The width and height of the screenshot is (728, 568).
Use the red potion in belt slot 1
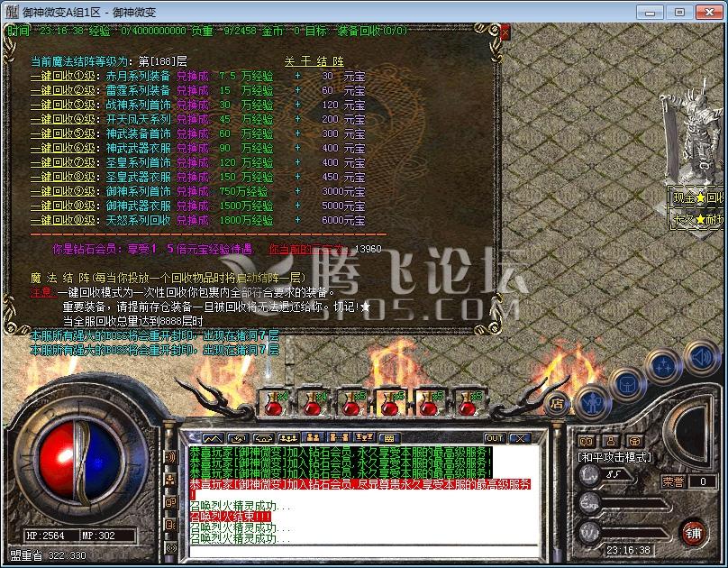coord(274,402)
